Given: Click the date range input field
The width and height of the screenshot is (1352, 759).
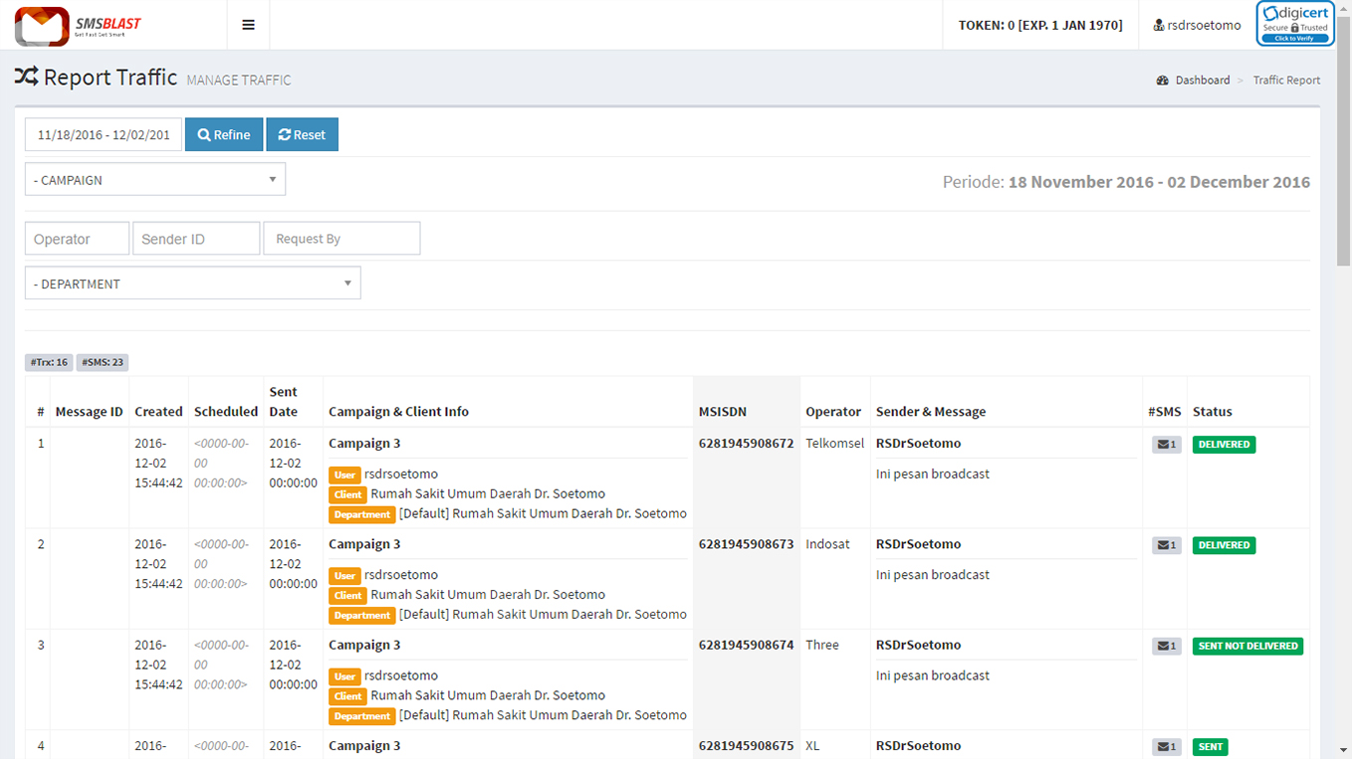Looking at the screenshot, I should [x=104, y=135].
